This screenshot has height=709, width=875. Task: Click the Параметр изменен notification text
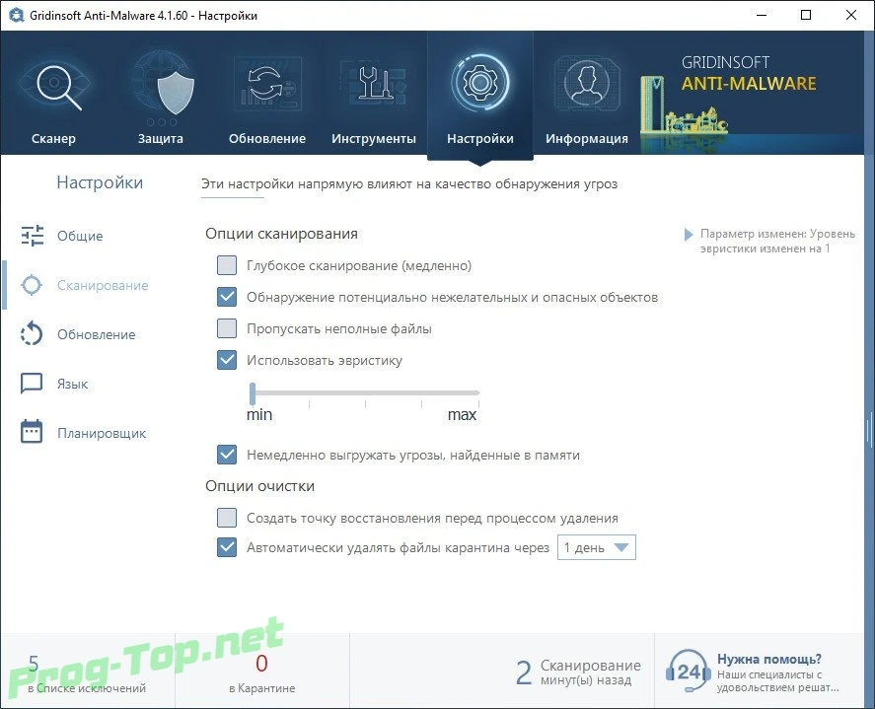point(777,241)
